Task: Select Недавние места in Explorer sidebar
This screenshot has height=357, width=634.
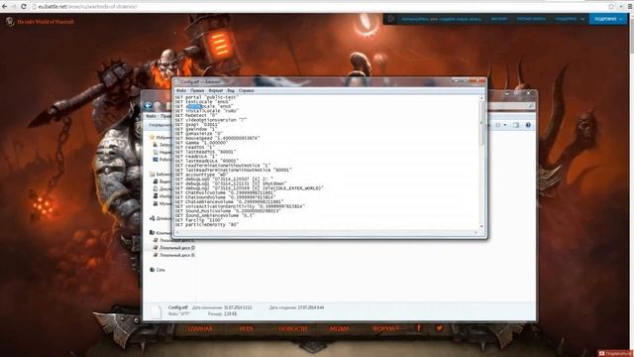Action: pos(163,152)
